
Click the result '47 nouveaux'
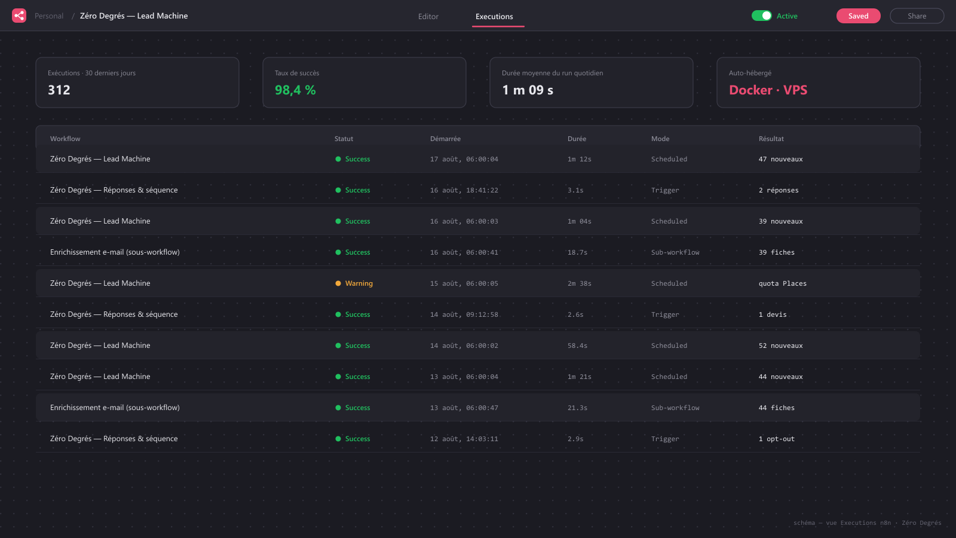pos(781,159)
